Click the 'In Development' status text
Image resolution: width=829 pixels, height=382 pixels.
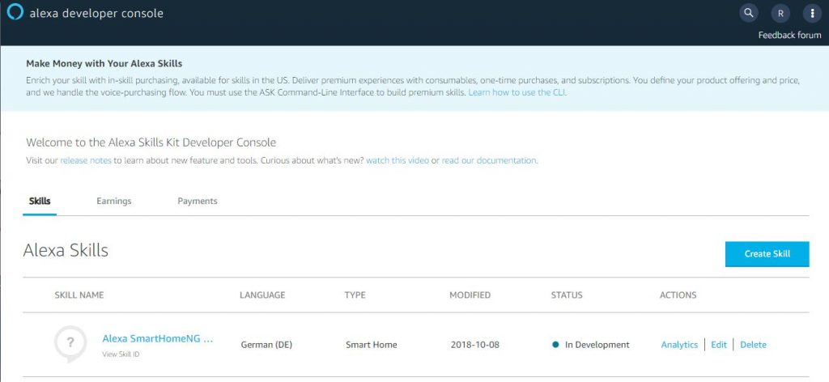597,345
